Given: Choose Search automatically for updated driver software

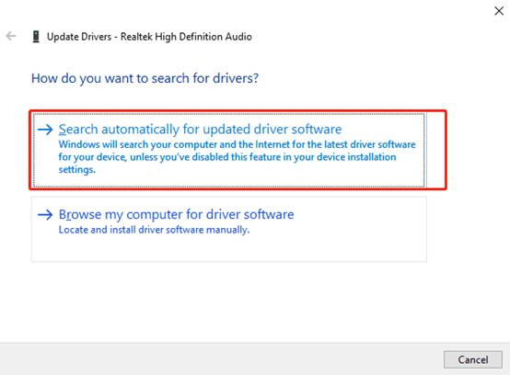Looking at the screenshot, I should (x=229, y=150).
